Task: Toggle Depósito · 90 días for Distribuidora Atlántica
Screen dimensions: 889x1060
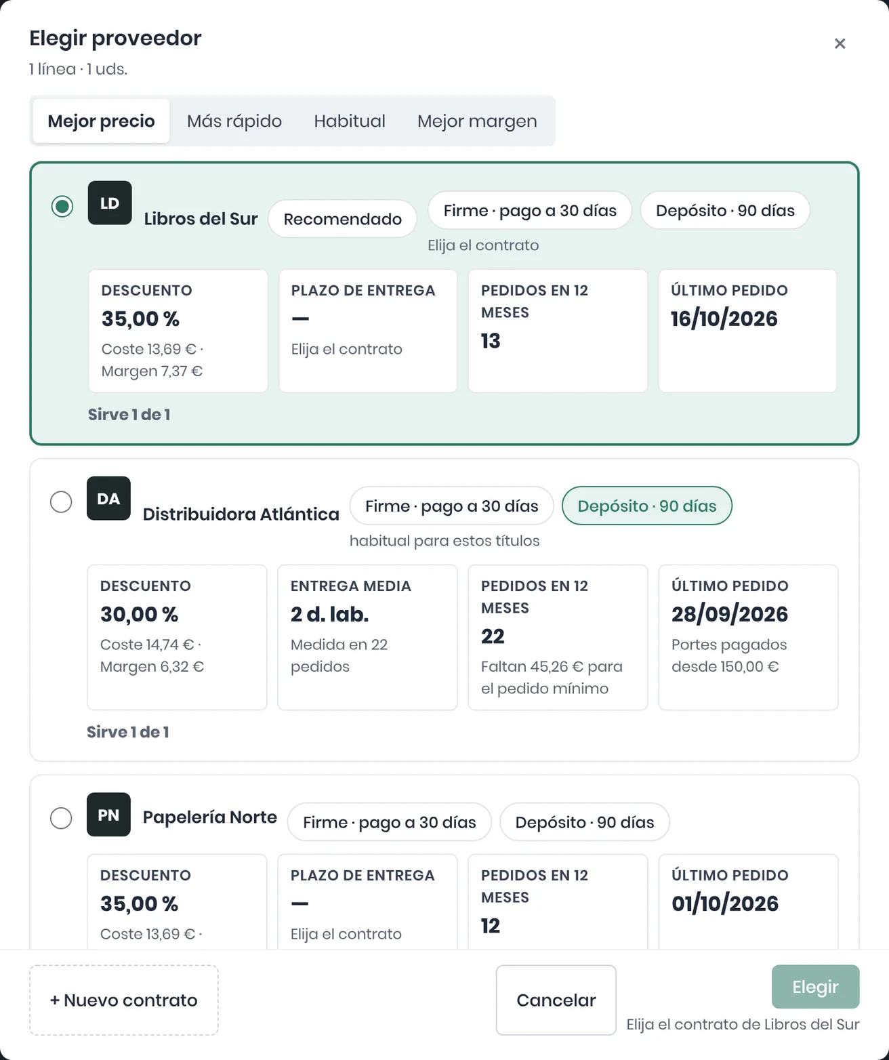Action: click(x=647, y=506)
